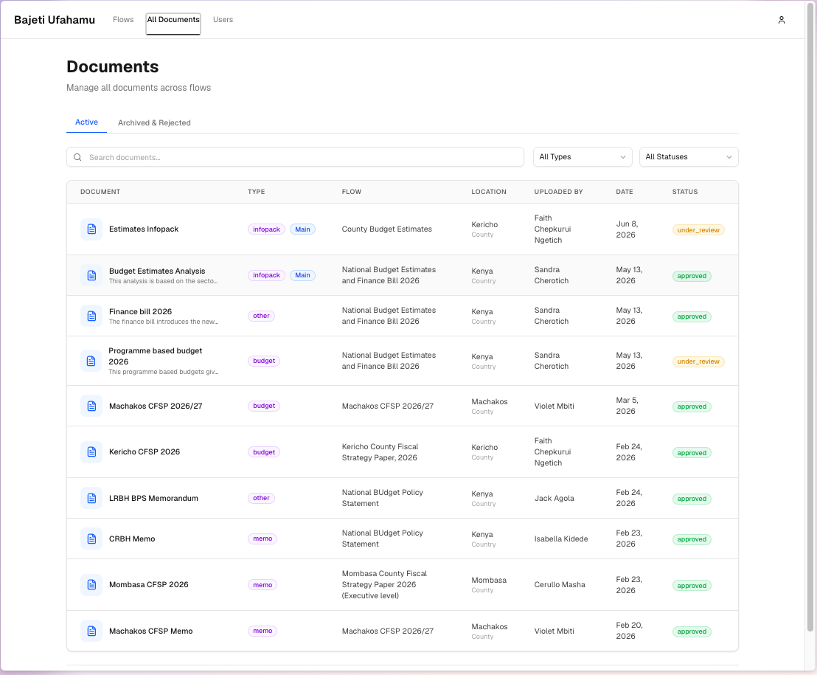The height and width of the screenshot is (675, 817).
Task: Click the Bajeti Ufahamu logo link
Action: [55, 20]
